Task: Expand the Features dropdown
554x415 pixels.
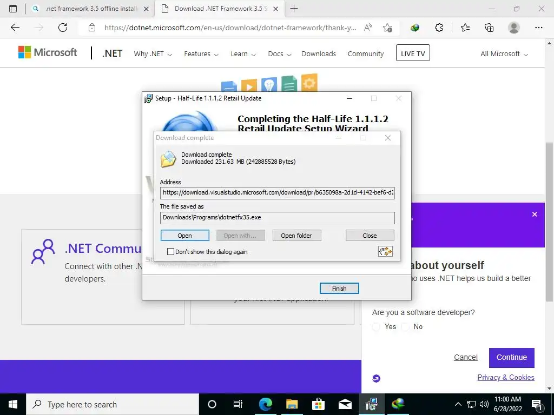Action: 201,54
